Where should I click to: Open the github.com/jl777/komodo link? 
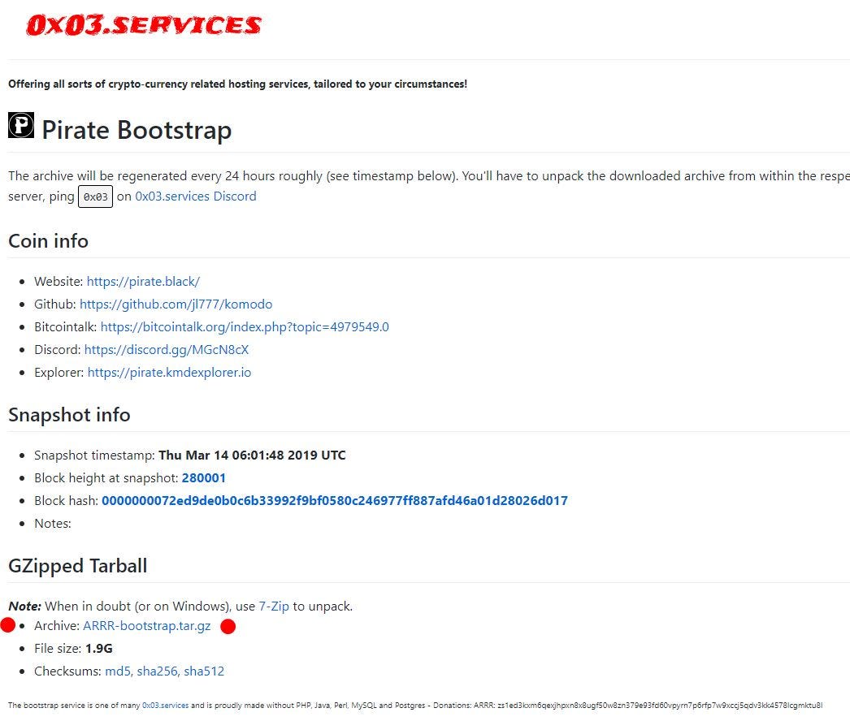(x=176, y=304)
